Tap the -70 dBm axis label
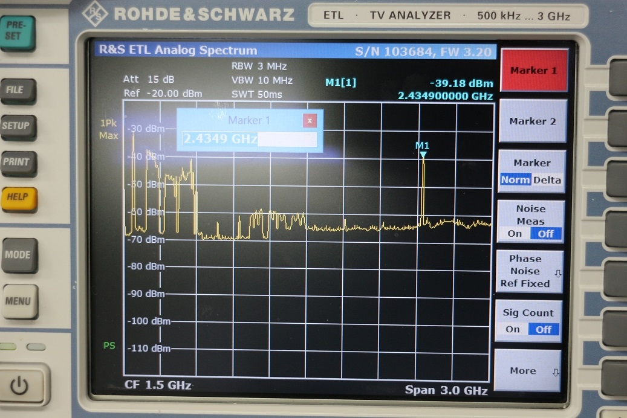 [x=146, y=239]
